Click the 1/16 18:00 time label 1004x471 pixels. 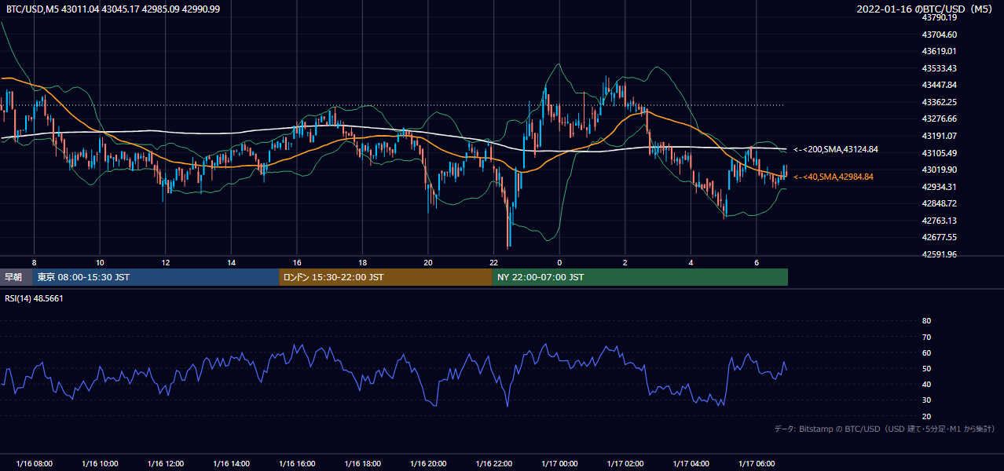[362, 464]
